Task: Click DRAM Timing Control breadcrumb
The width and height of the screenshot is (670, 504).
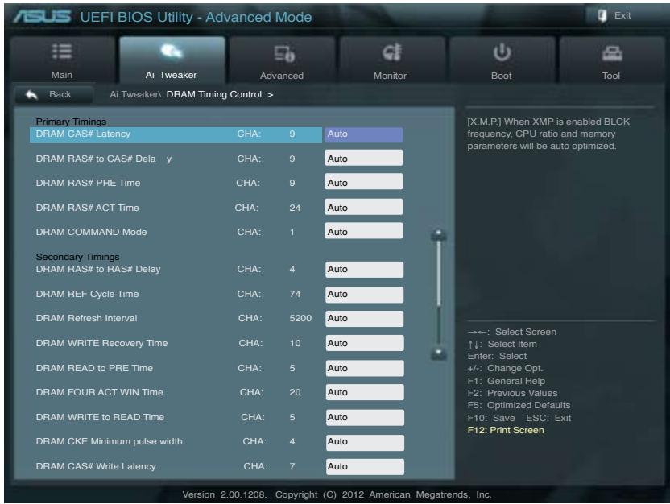Action: 214,94
